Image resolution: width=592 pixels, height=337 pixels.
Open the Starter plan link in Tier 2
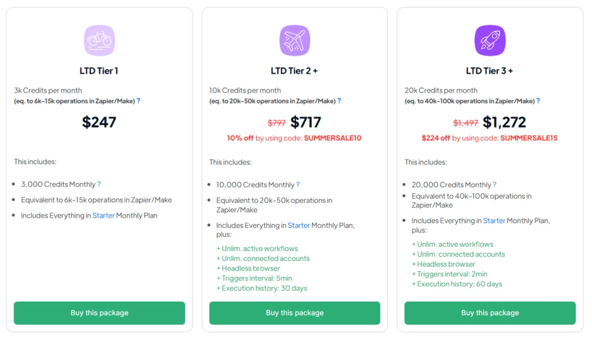[299, 226]
